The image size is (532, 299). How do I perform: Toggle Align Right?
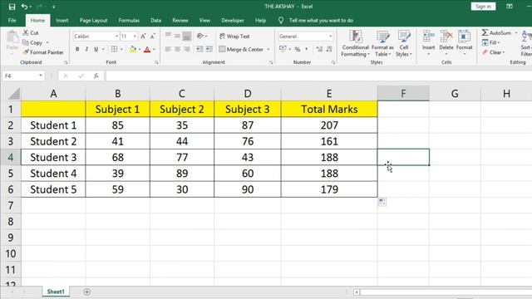(x=186, y=49)
